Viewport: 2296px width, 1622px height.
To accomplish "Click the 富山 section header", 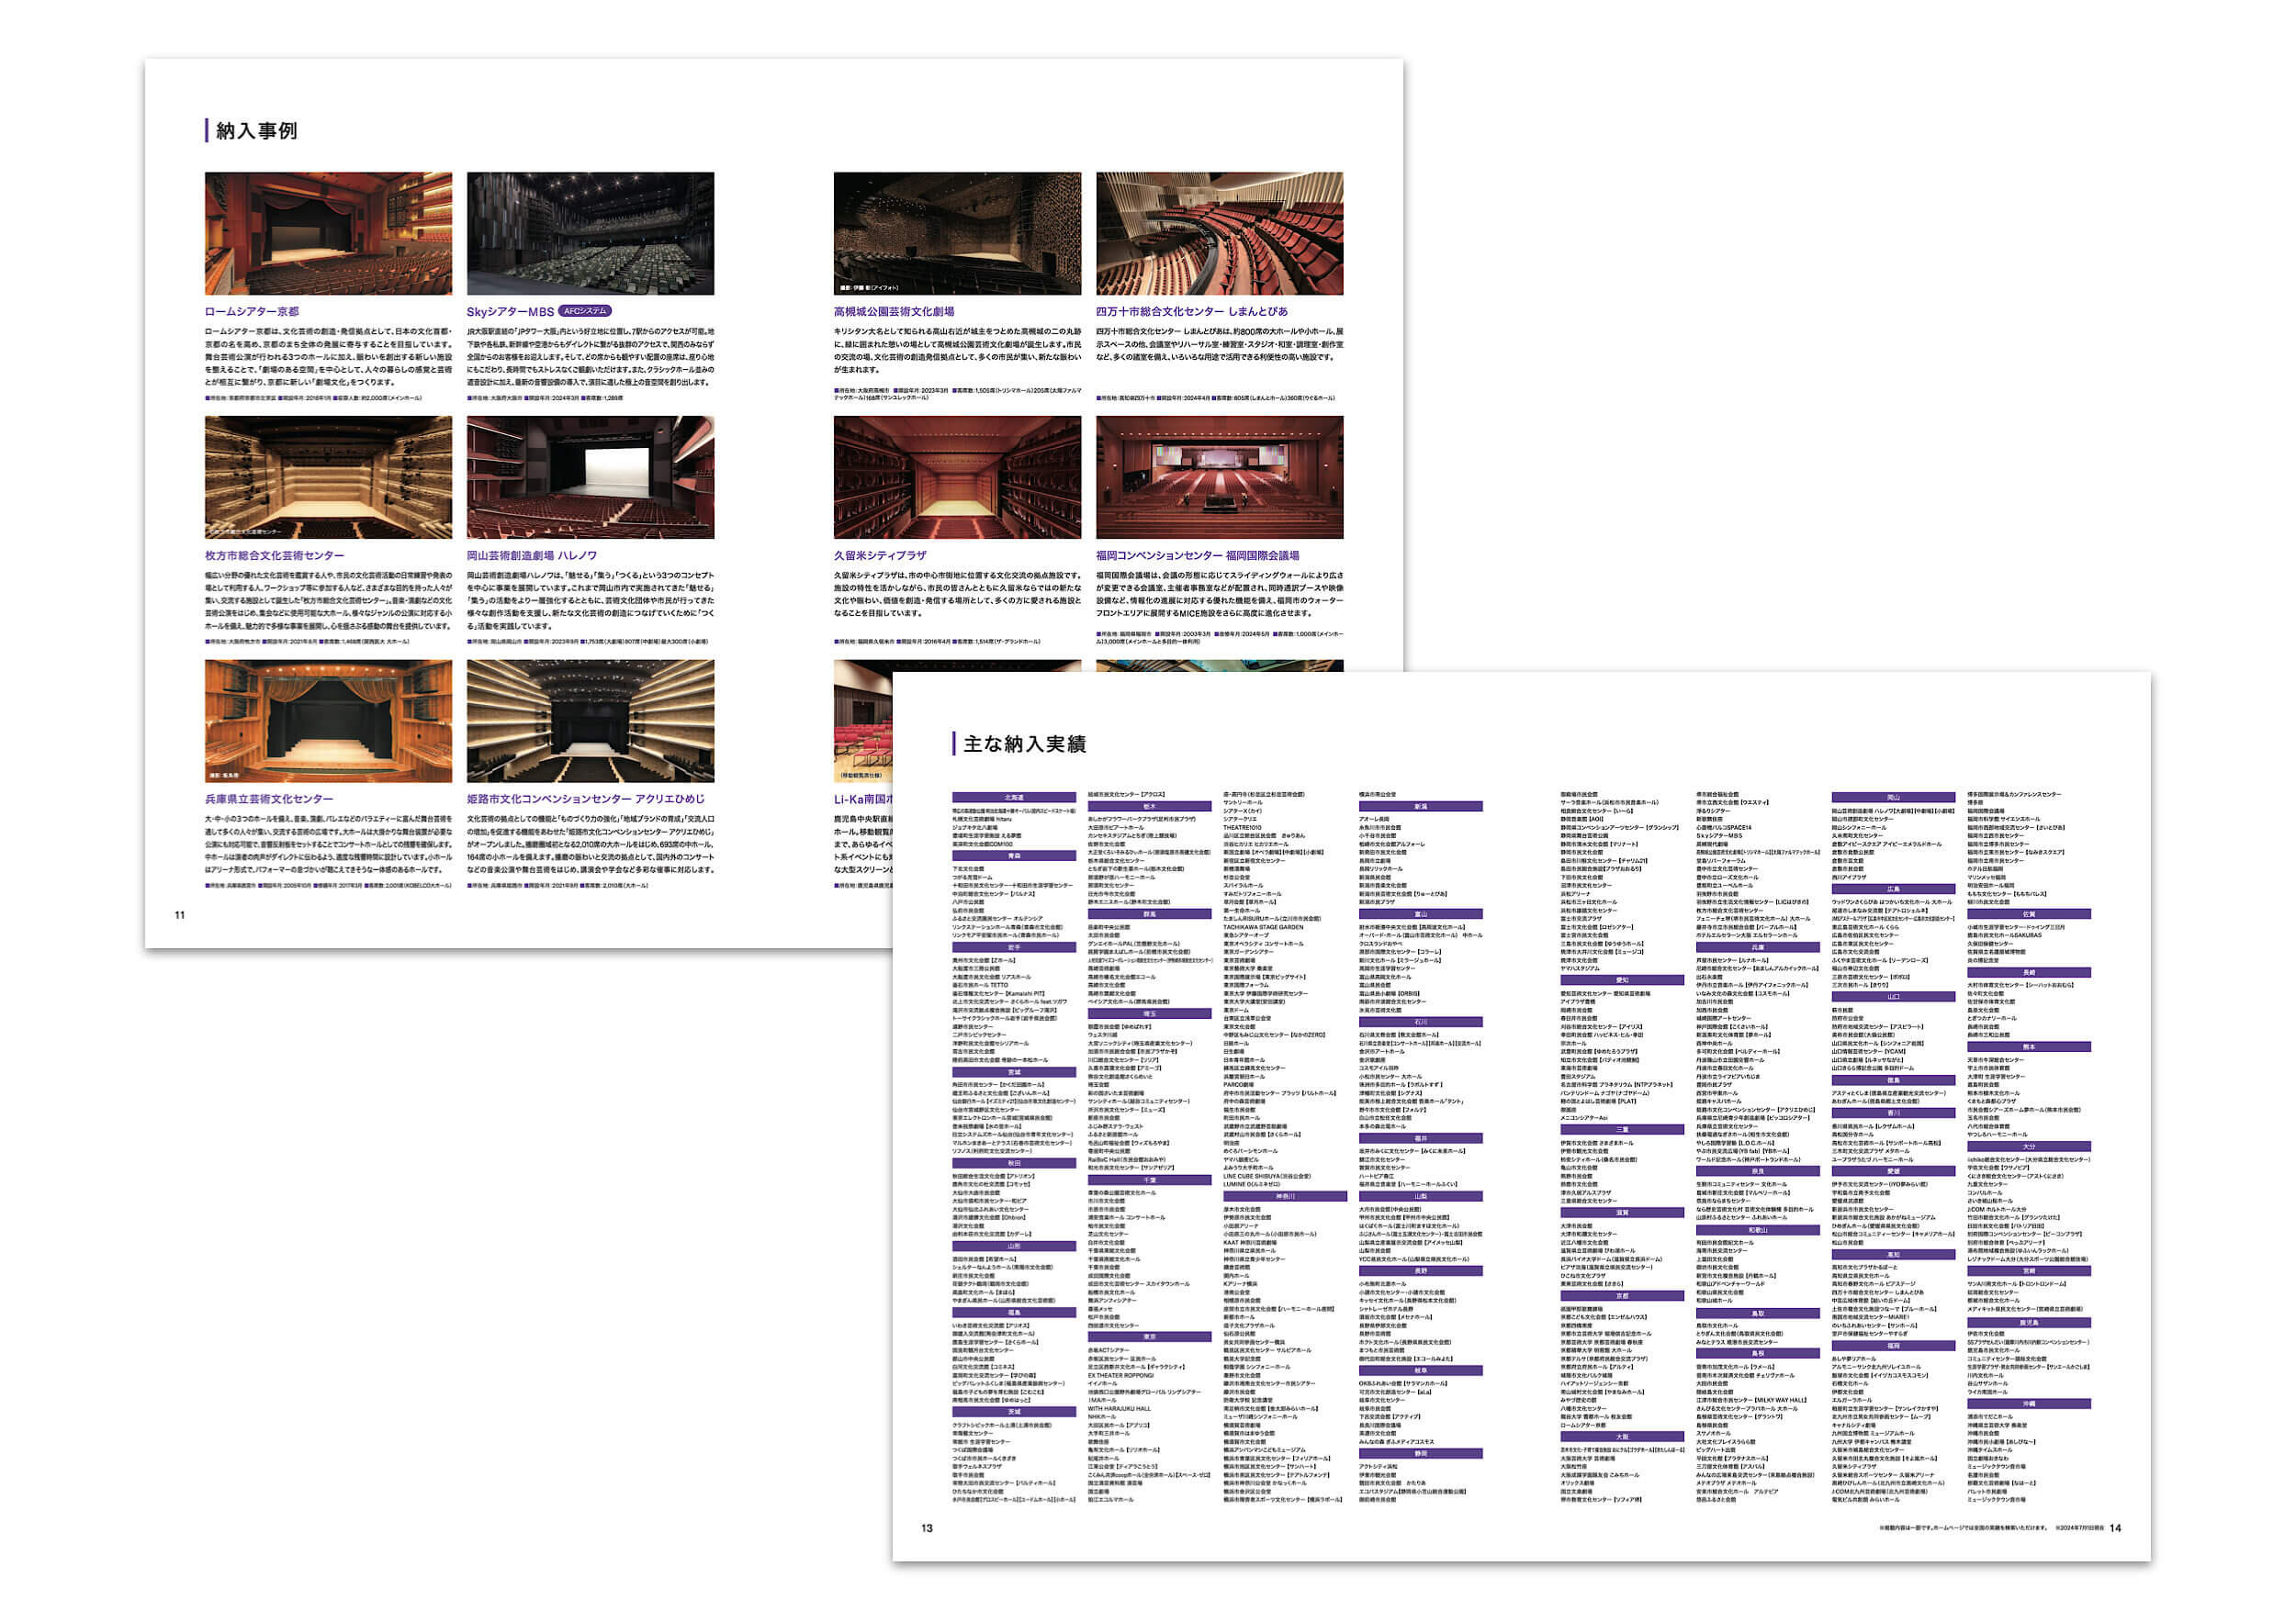I will click(x=1421, y=914).
